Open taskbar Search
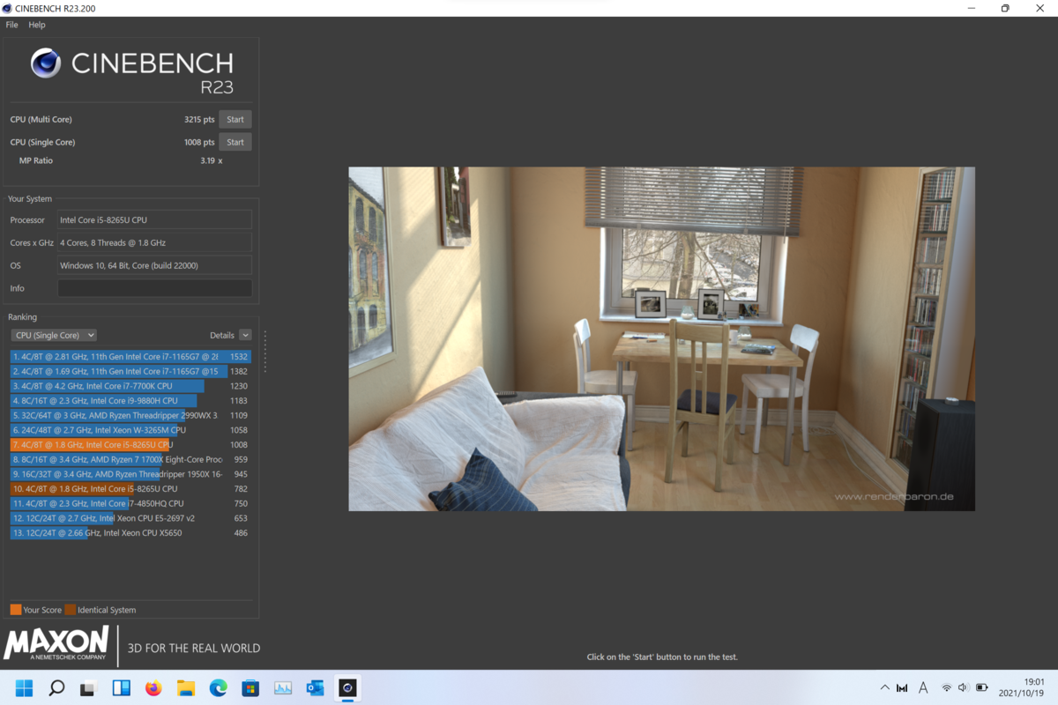Image resolution: width=1058 pixels, height=705 pixels. 56,687
